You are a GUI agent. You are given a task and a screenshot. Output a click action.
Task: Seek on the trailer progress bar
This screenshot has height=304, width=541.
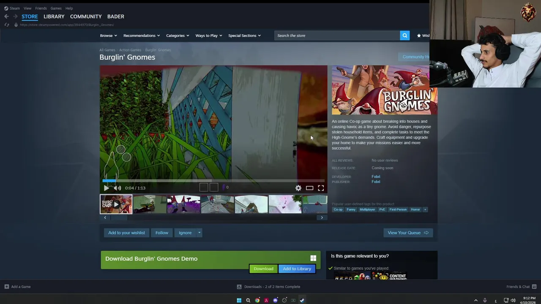[x=213, y=181]
